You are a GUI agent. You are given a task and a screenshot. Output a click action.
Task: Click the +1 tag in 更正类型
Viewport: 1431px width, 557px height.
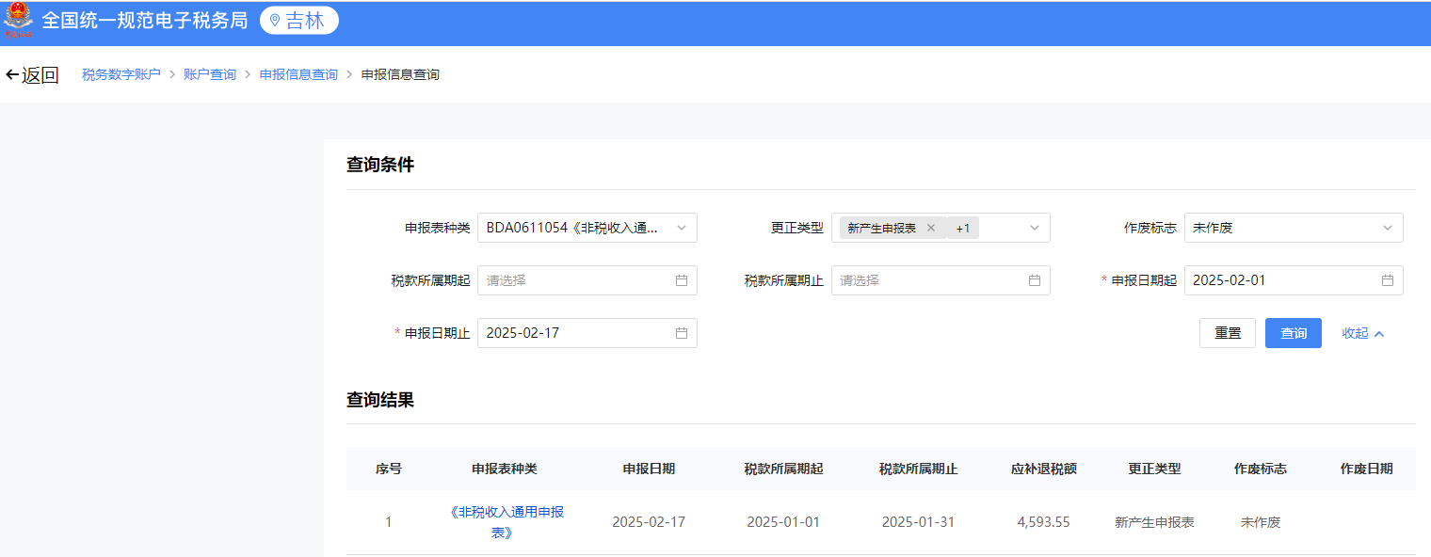[x=962, y=228]
